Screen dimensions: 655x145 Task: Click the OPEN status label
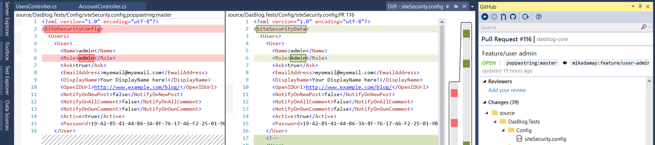tap(489, 63)
